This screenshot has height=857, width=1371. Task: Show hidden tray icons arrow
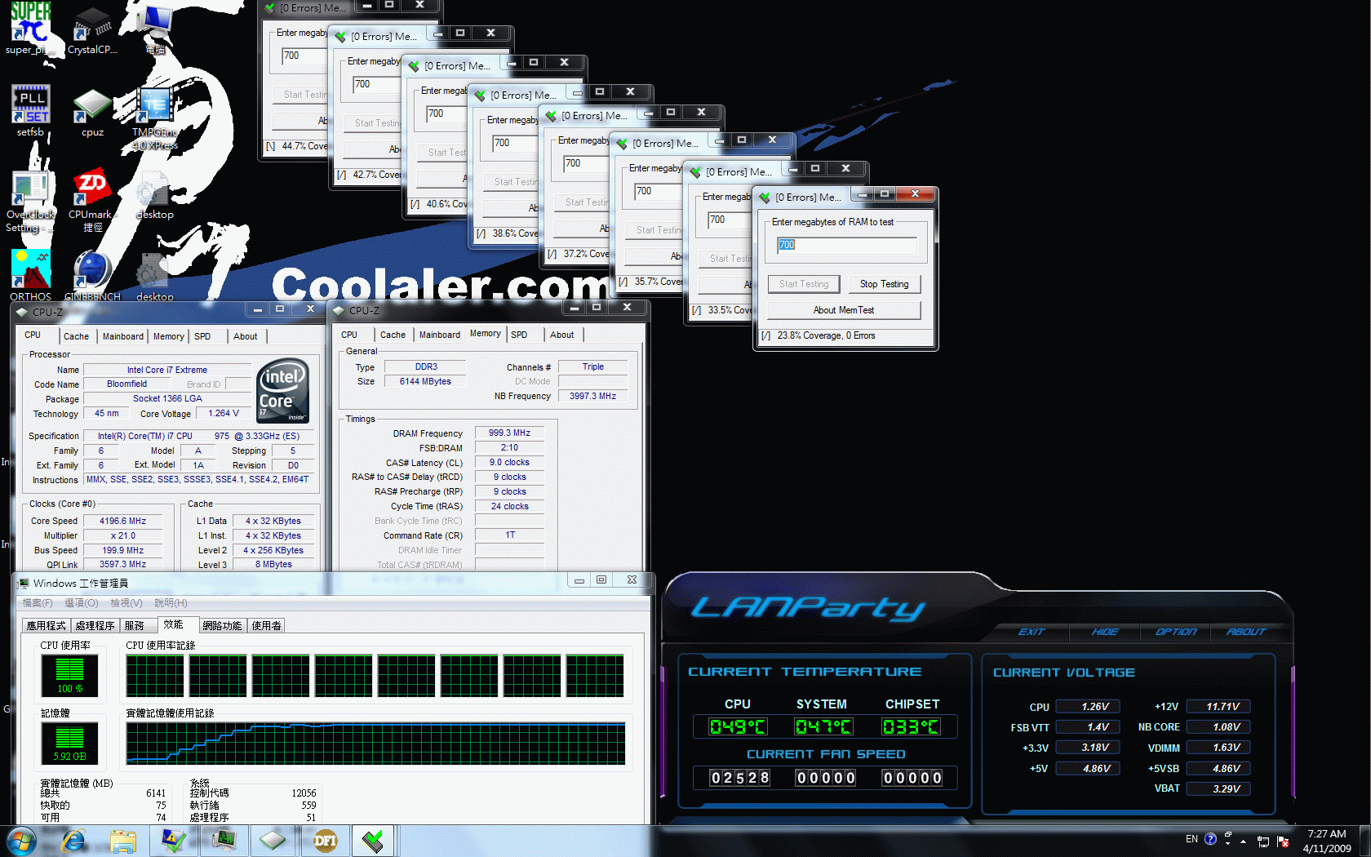coord(1243,841)
